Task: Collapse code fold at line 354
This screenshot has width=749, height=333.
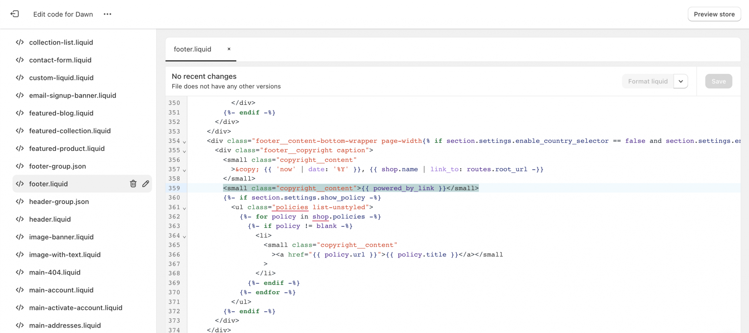Action: (184, 142)
